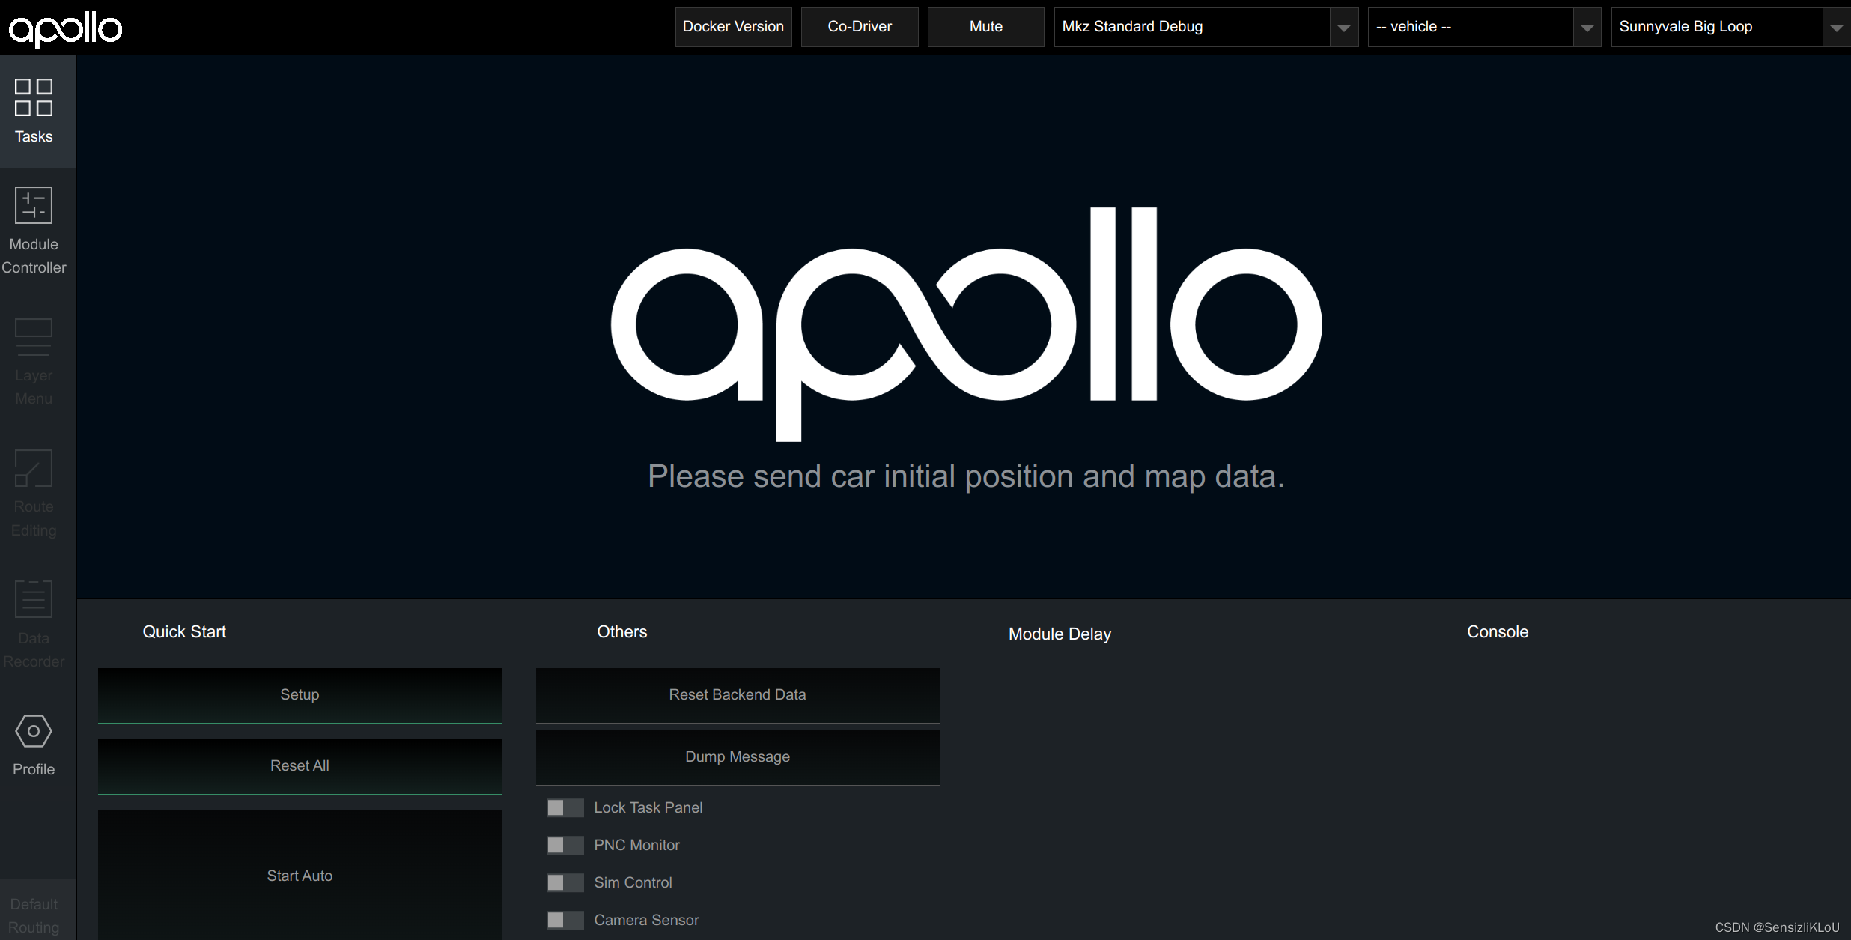Open Route Editing panel

pyautogui.click(x=34, y=495)
